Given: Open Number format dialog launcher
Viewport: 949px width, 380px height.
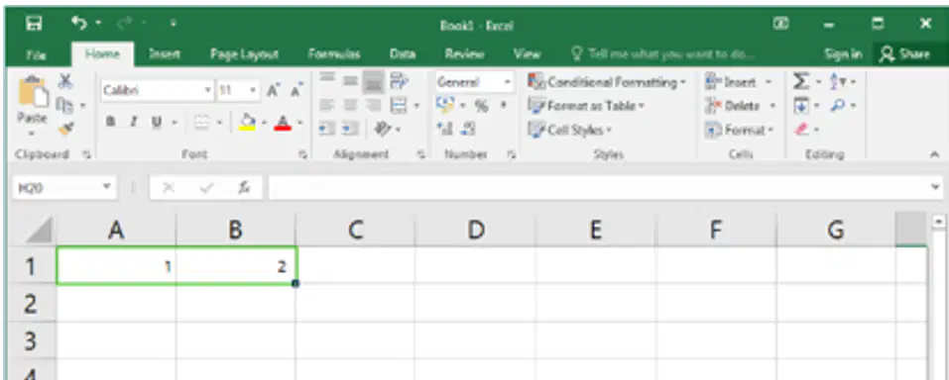Looking at the screenshot, I should (512, 155).
